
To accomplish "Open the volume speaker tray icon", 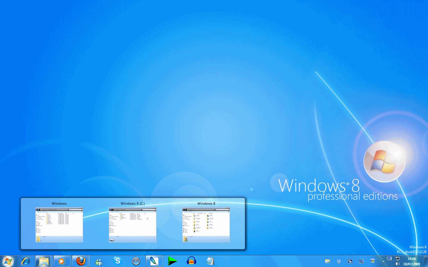I will 398,264.
